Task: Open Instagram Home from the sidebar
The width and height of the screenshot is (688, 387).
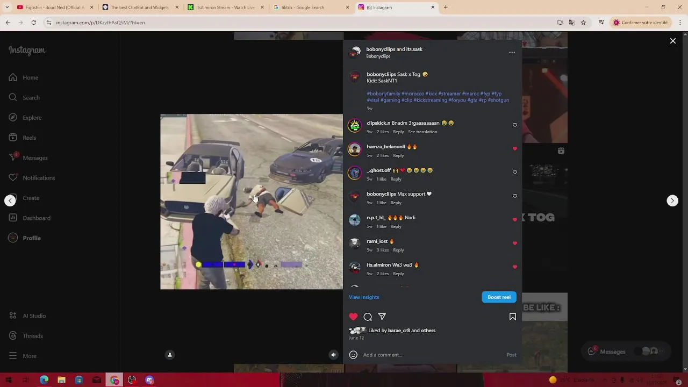Action: click(24, 77)
